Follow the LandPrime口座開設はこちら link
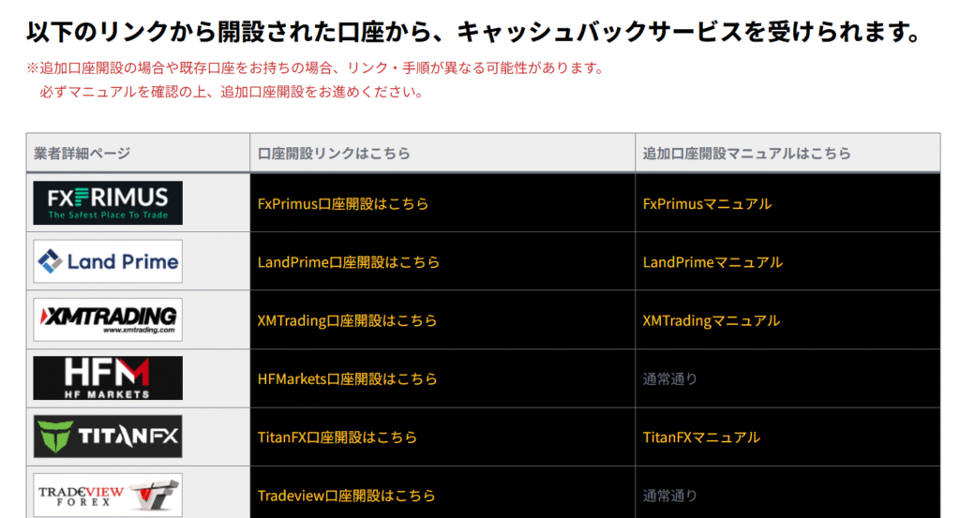Viewport: 960px width, 518px height. pyautogui.click(x=348, y=262)
